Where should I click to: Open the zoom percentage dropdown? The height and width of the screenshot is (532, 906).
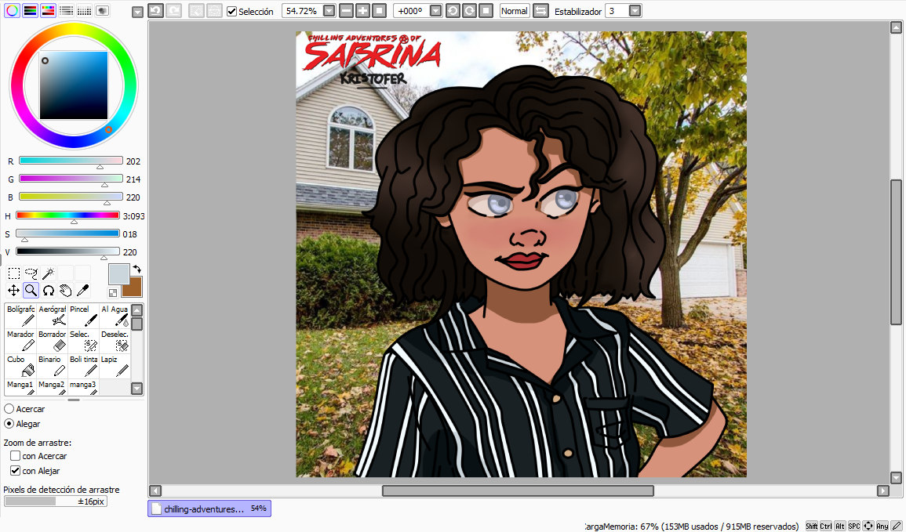[x=329, y=11]
